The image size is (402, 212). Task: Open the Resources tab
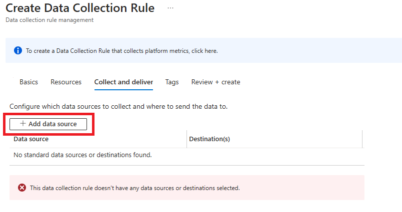click(x=66, y=82)
